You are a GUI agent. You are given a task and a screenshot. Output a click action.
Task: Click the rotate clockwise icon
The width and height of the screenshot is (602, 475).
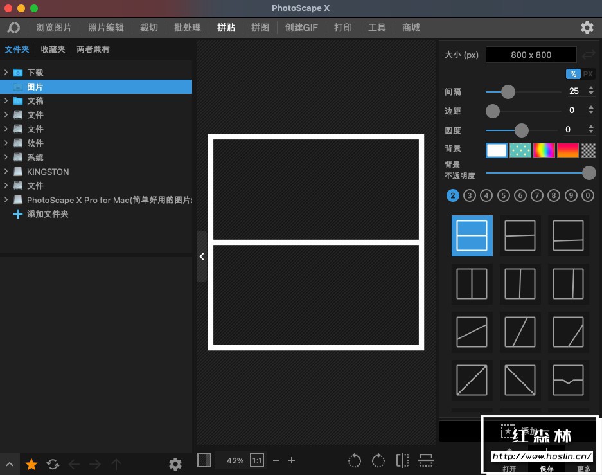378,460
